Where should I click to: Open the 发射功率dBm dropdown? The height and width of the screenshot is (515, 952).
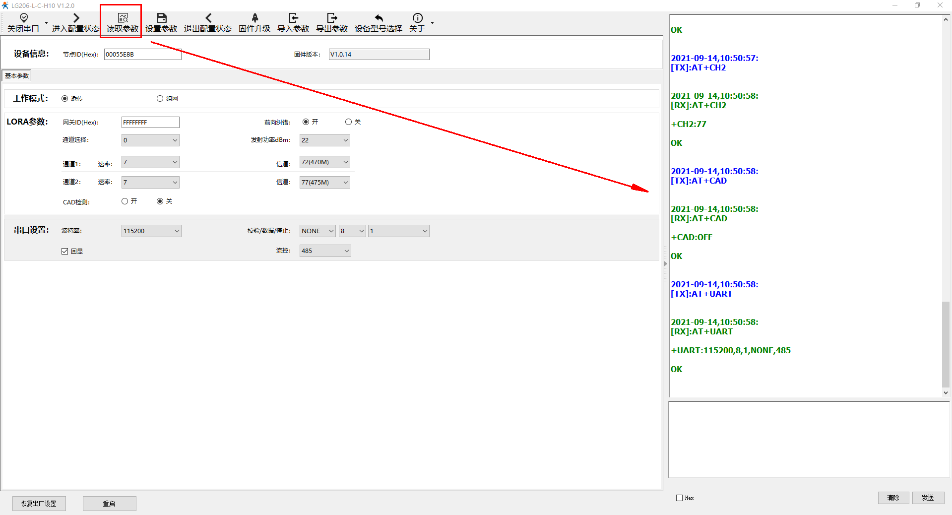point(324,140)
